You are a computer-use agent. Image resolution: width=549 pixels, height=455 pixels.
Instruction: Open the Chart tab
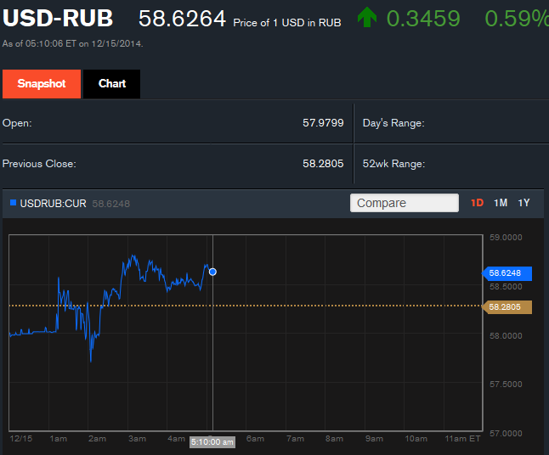112,84
